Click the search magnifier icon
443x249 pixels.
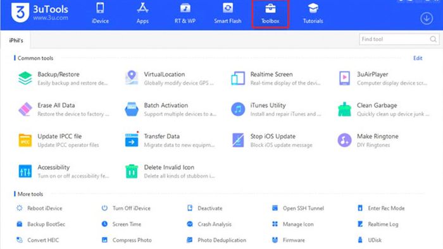coord(433,39)
